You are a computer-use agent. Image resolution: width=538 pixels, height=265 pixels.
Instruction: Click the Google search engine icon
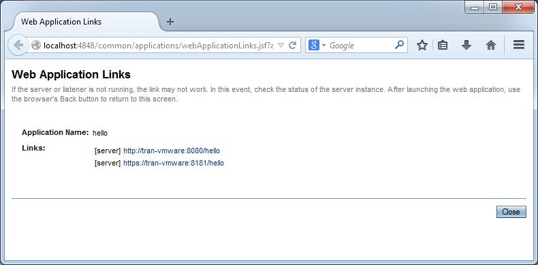[314, 45]
